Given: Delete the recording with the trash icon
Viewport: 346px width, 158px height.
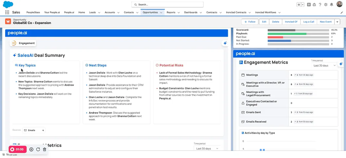Looking at the screenshot, I should point(44,149).
